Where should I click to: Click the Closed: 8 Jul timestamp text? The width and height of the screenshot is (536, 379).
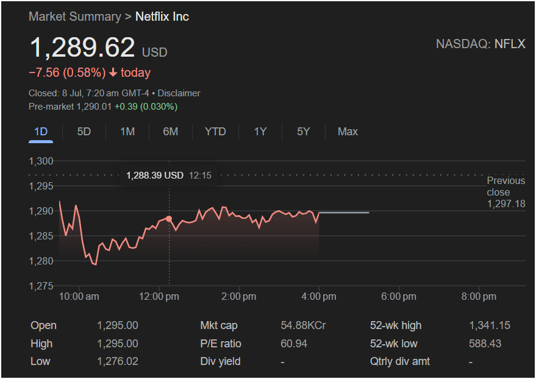tap(89, 93)
